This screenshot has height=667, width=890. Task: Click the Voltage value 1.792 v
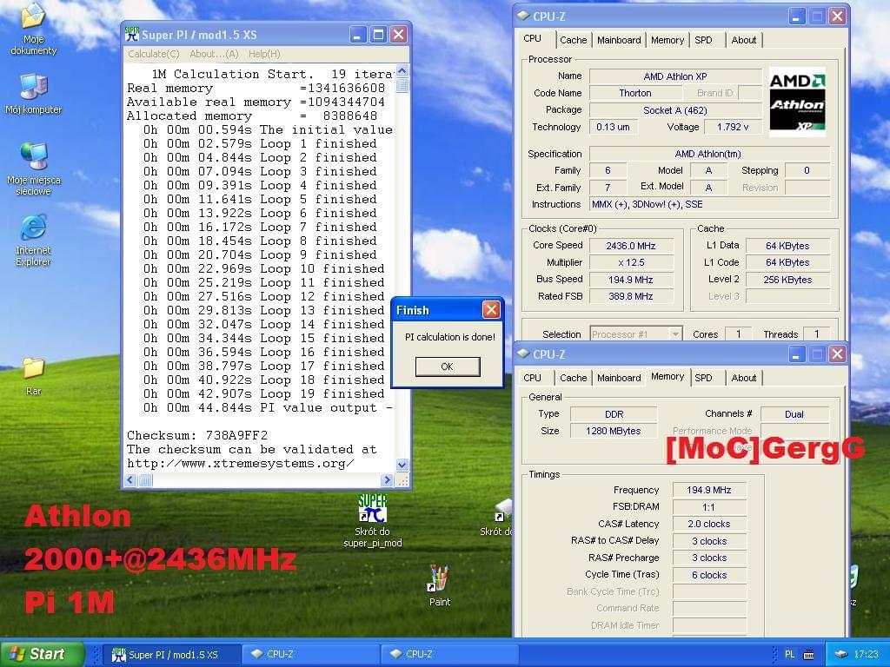[733, 127]
